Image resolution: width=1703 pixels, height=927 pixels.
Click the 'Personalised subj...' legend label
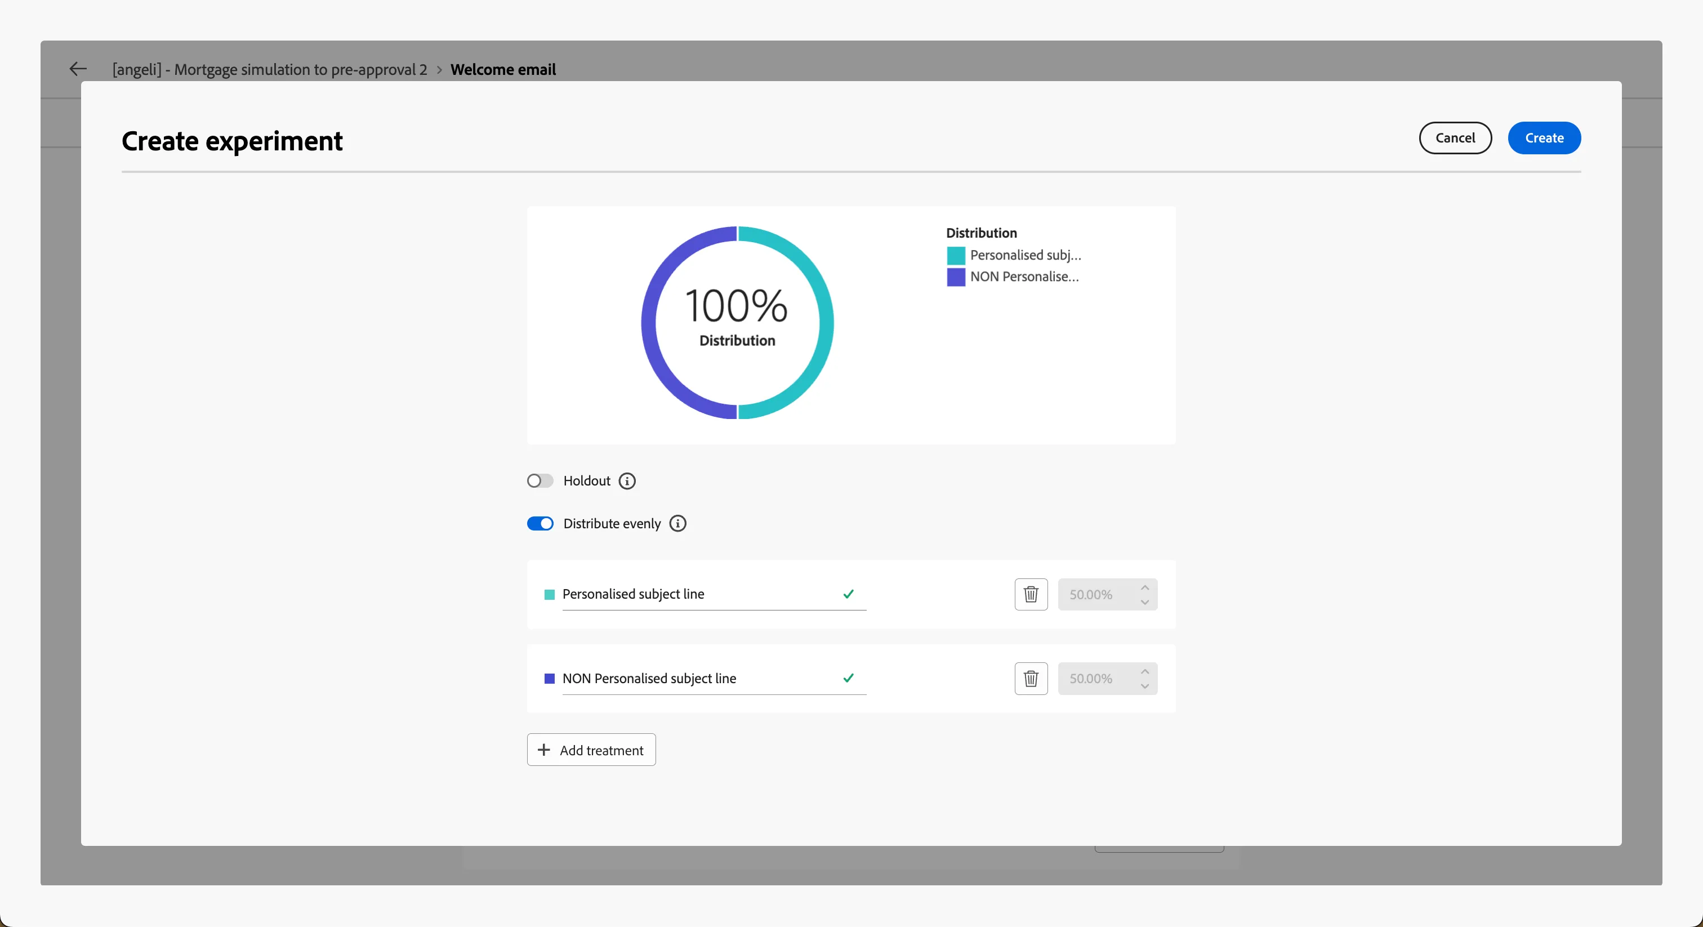1026,255
